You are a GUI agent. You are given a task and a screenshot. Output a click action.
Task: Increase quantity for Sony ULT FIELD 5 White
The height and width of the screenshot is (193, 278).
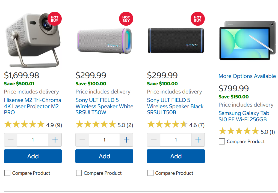click(126, 140)
